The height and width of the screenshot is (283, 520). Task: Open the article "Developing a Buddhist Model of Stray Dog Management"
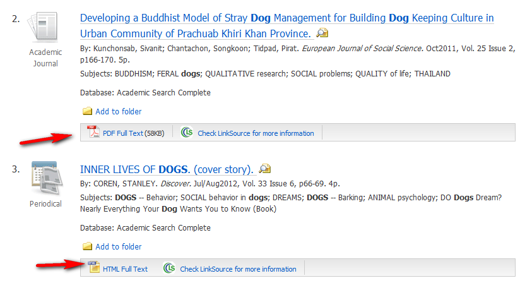287,18
